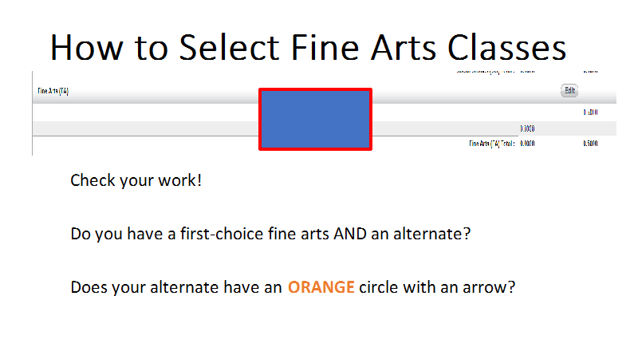Click the highlighted ORANGE word

[x=321, y=287]
